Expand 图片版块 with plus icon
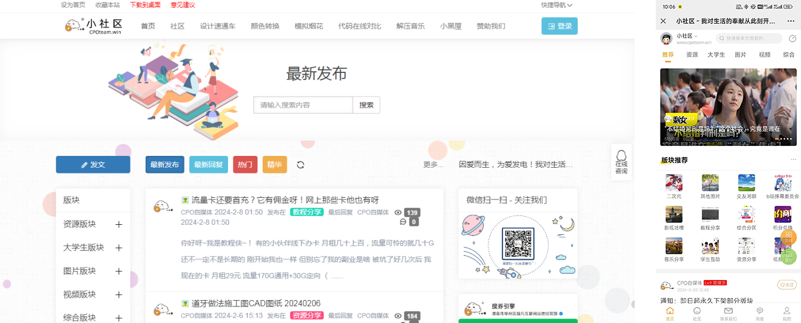 pyautogui.click(x=119, y=271)
